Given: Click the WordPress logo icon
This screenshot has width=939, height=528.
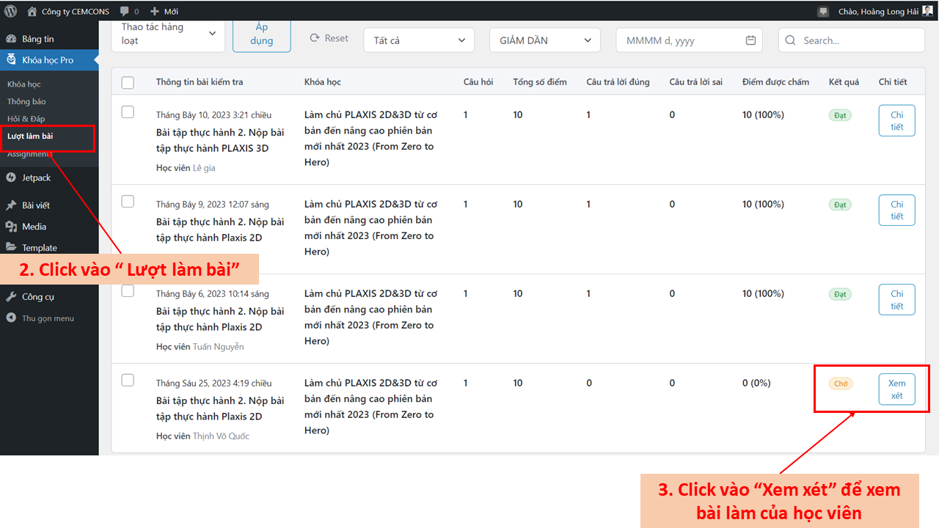Looking at the screenshot, I should tap(10, 11).
